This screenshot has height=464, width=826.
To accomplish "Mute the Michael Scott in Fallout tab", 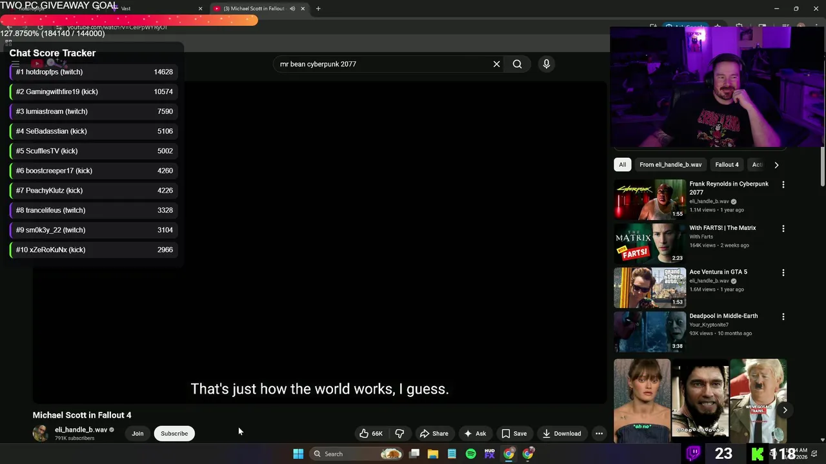I will tap(292, 8).
